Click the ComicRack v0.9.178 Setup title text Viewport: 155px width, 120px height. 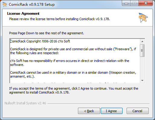click(32, 5)
